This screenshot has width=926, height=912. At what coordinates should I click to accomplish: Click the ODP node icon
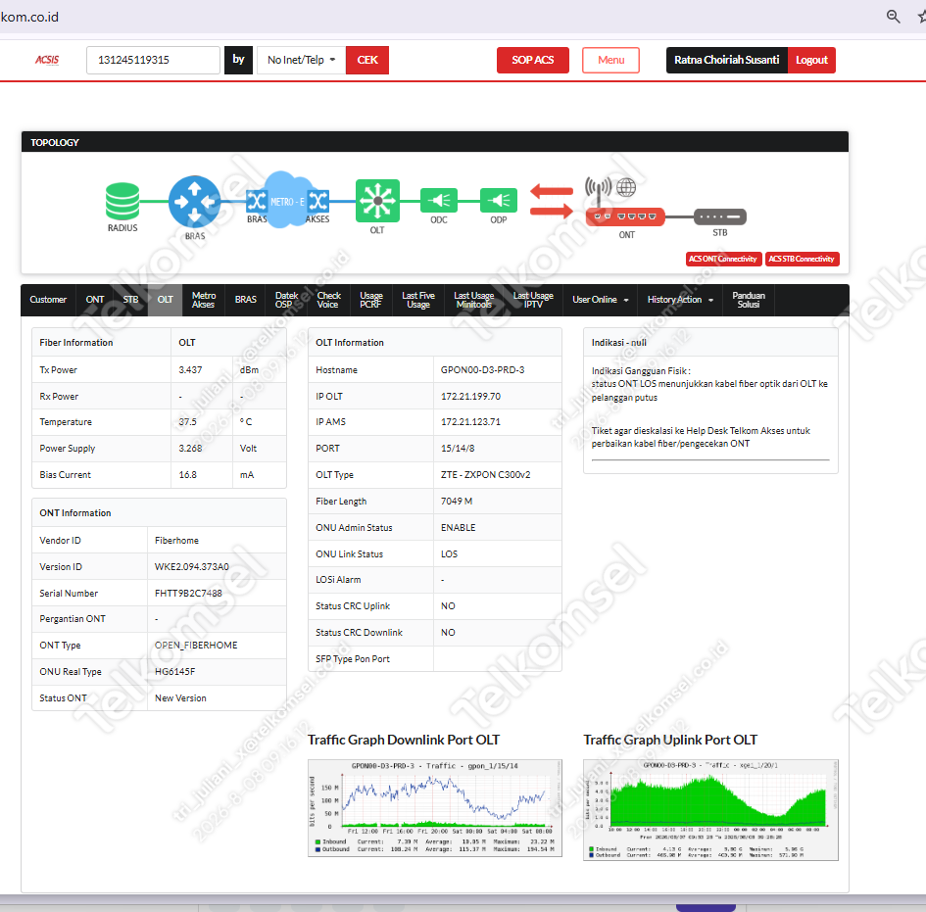click(499, 201)
